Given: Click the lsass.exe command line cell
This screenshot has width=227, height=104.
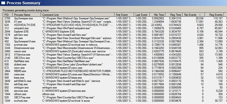Looking at the screenshot, I should (62, 78).
